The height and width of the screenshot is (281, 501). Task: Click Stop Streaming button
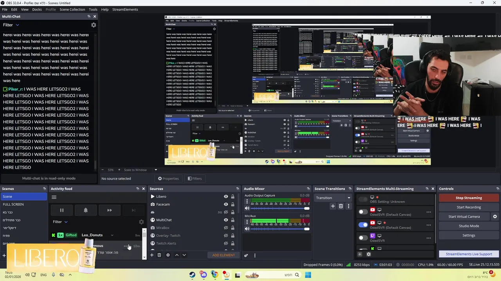[x=469, y=198]
